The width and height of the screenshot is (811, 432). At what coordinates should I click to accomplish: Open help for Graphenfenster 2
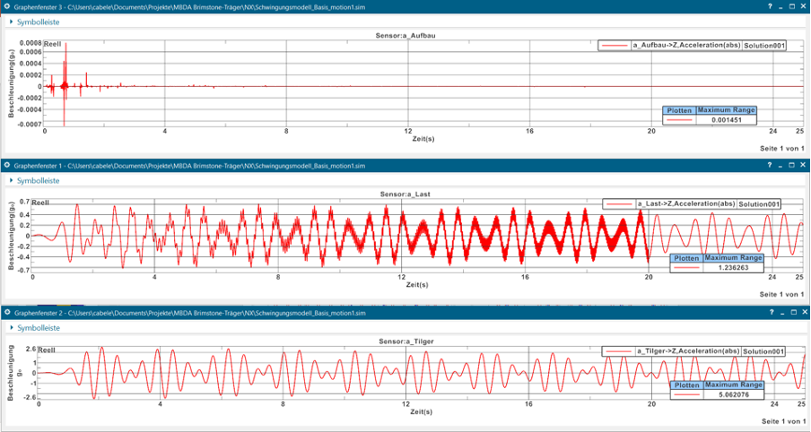(771, 312)
